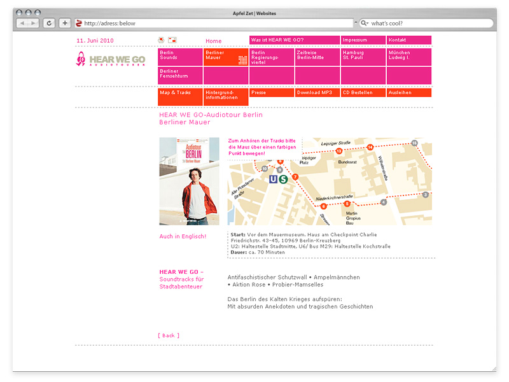Click the "Bundesrat" label on the map
Image resolution: width=509 pixels, height=382 pixels.
pos(347,162)
